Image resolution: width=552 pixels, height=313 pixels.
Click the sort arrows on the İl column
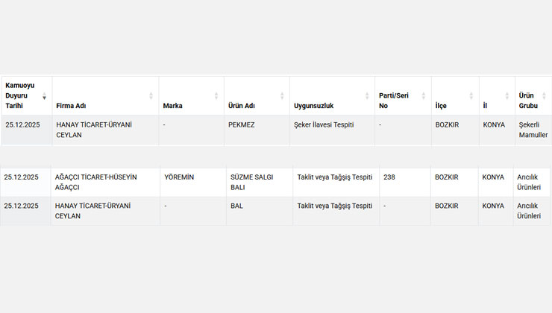pos(507,96)
